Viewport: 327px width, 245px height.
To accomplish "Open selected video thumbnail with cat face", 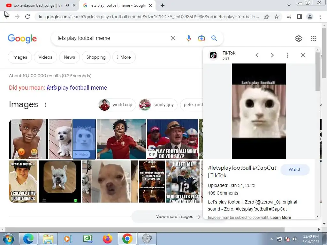I will coord(84,139).
